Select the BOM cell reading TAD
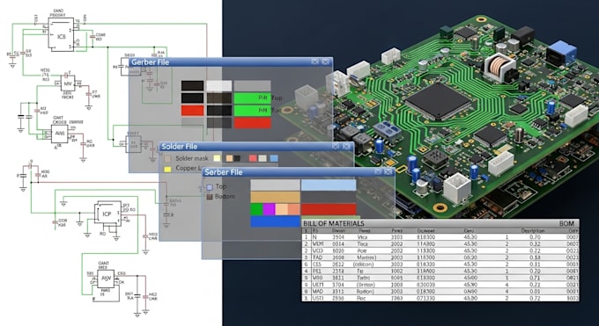The height and width of the screenshot is (326, 599). click(x=317, y=257)
